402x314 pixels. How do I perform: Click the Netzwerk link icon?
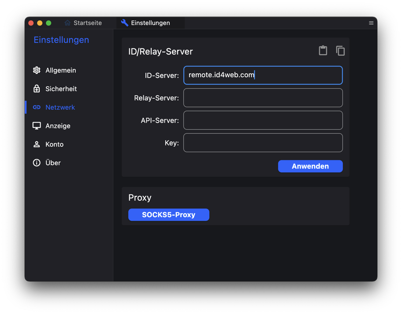point(37,107)
